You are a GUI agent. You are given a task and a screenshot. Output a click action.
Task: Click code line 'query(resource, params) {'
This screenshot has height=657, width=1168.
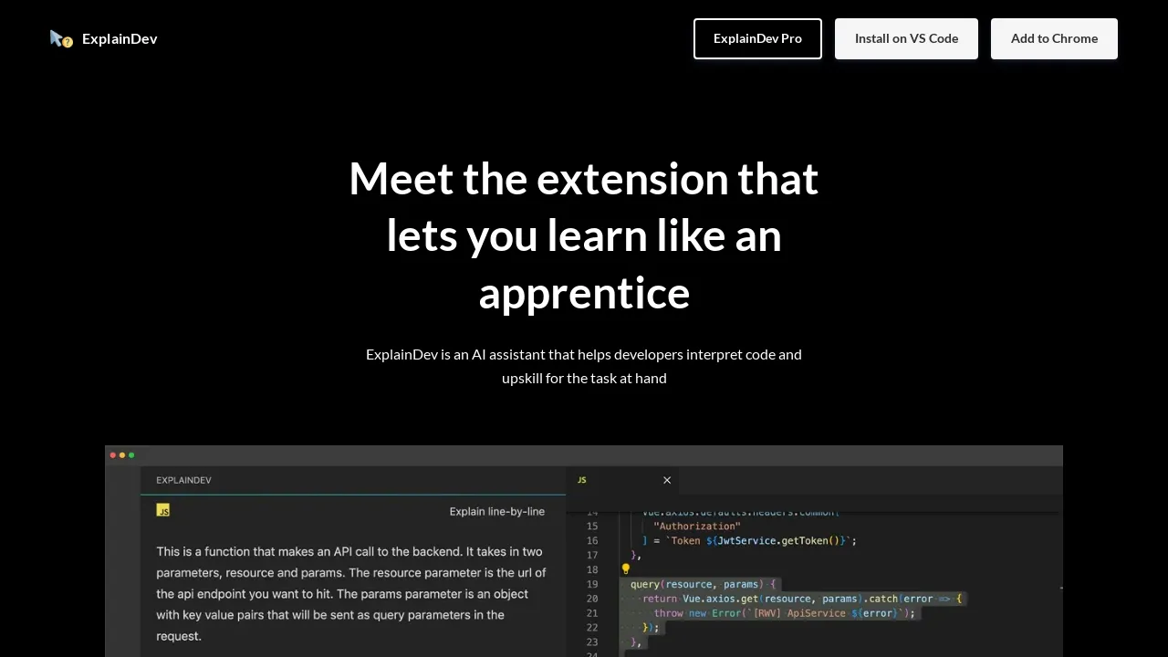(703, 584)
